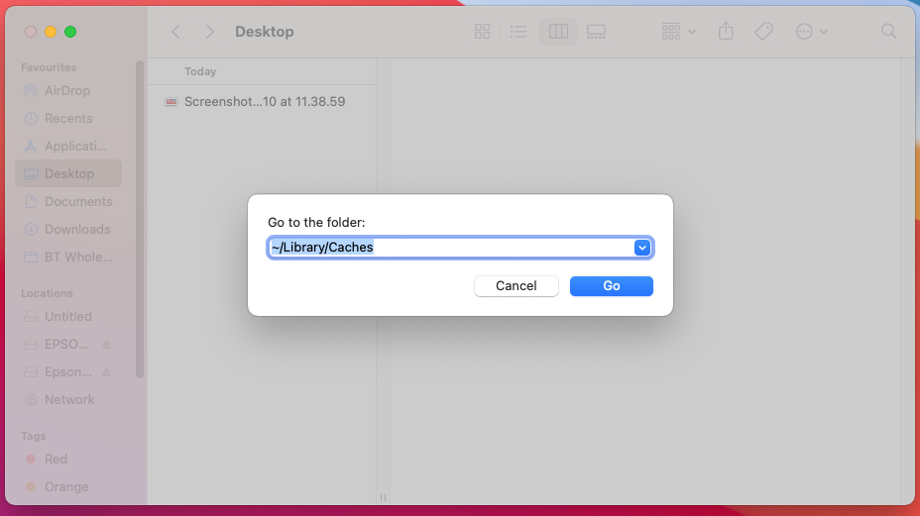920x516 pixels.
Task: Select AirDrop in the sidebar
Action: coord(68,91)
